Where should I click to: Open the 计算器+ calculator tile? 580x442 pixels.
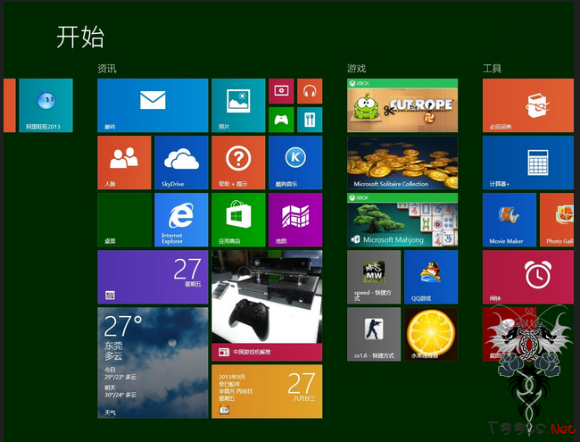tap(528, 163)
